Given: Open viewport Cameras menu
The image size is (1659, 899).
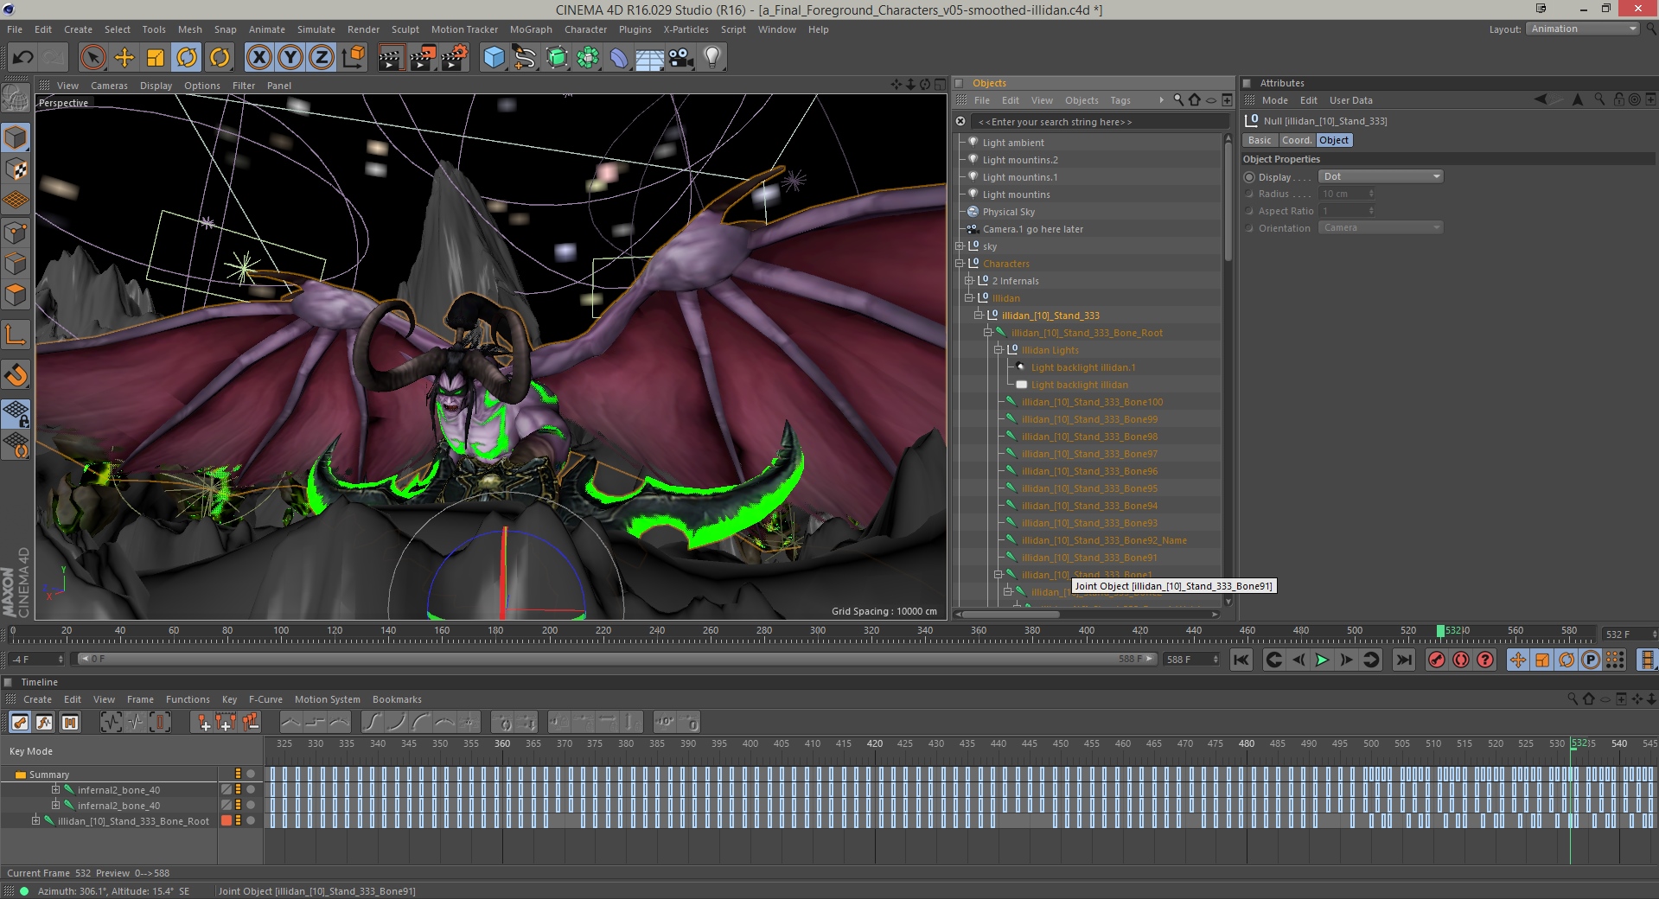Looking at the screenshot, I should pyautogui.click(x=109, y=86).
